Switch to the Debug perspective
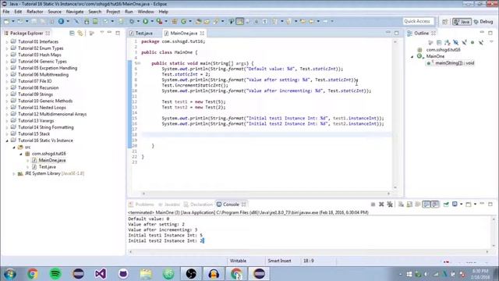The height and width of the screenshot is (281, 499). click(483, 22)
